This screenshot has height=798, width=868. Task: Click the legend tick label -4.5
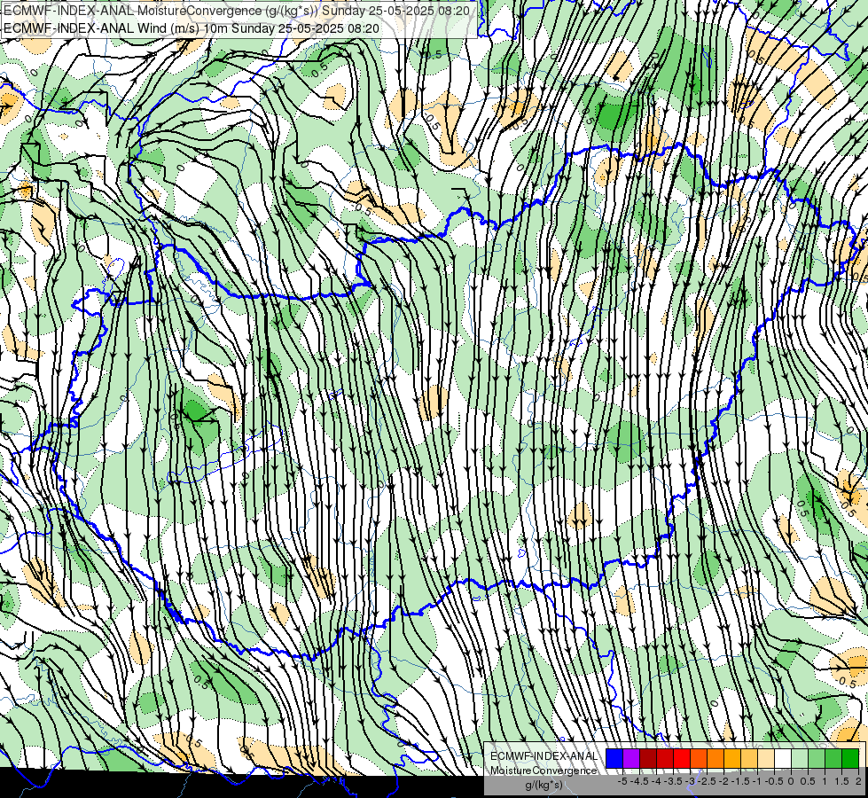click(639, 781)
